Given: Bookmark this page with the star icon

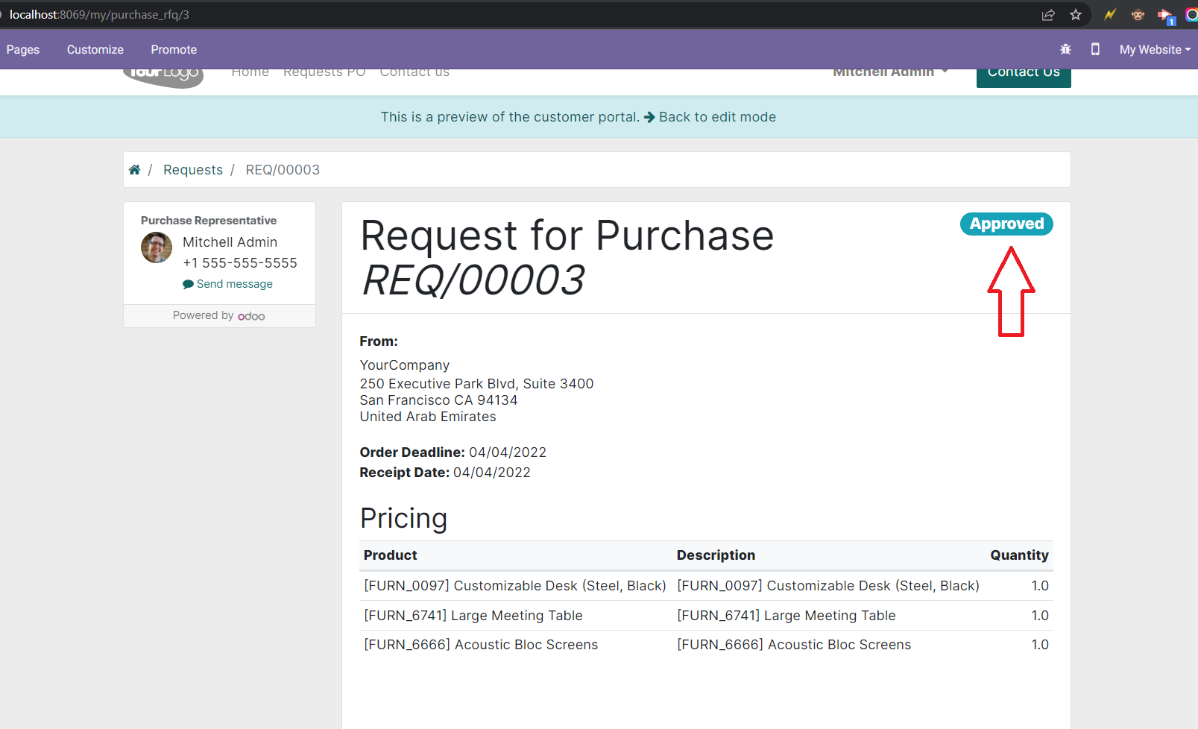Looking at the screenshot, I should coord(1076,15).
